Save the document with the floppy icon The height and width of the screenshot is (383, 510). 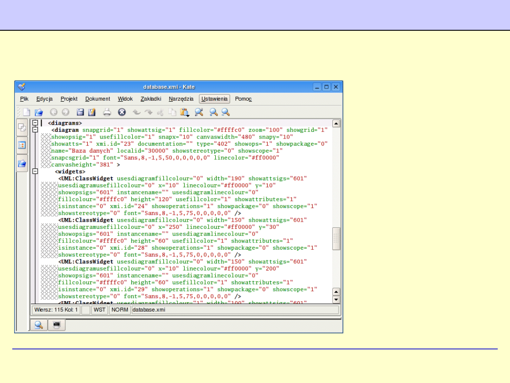(80, 112)
